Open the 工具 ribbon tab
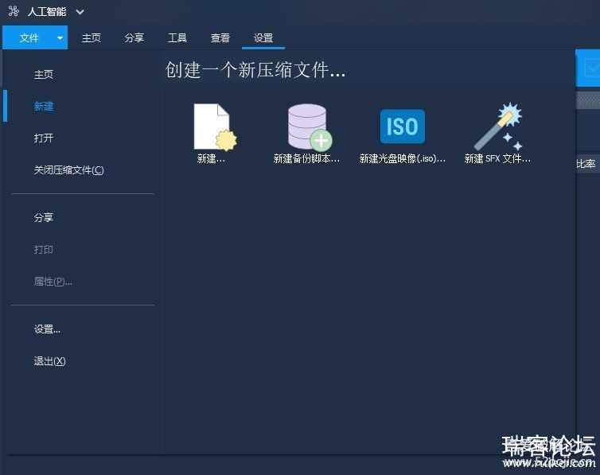 pyautogui.click(x=177, y=37)
